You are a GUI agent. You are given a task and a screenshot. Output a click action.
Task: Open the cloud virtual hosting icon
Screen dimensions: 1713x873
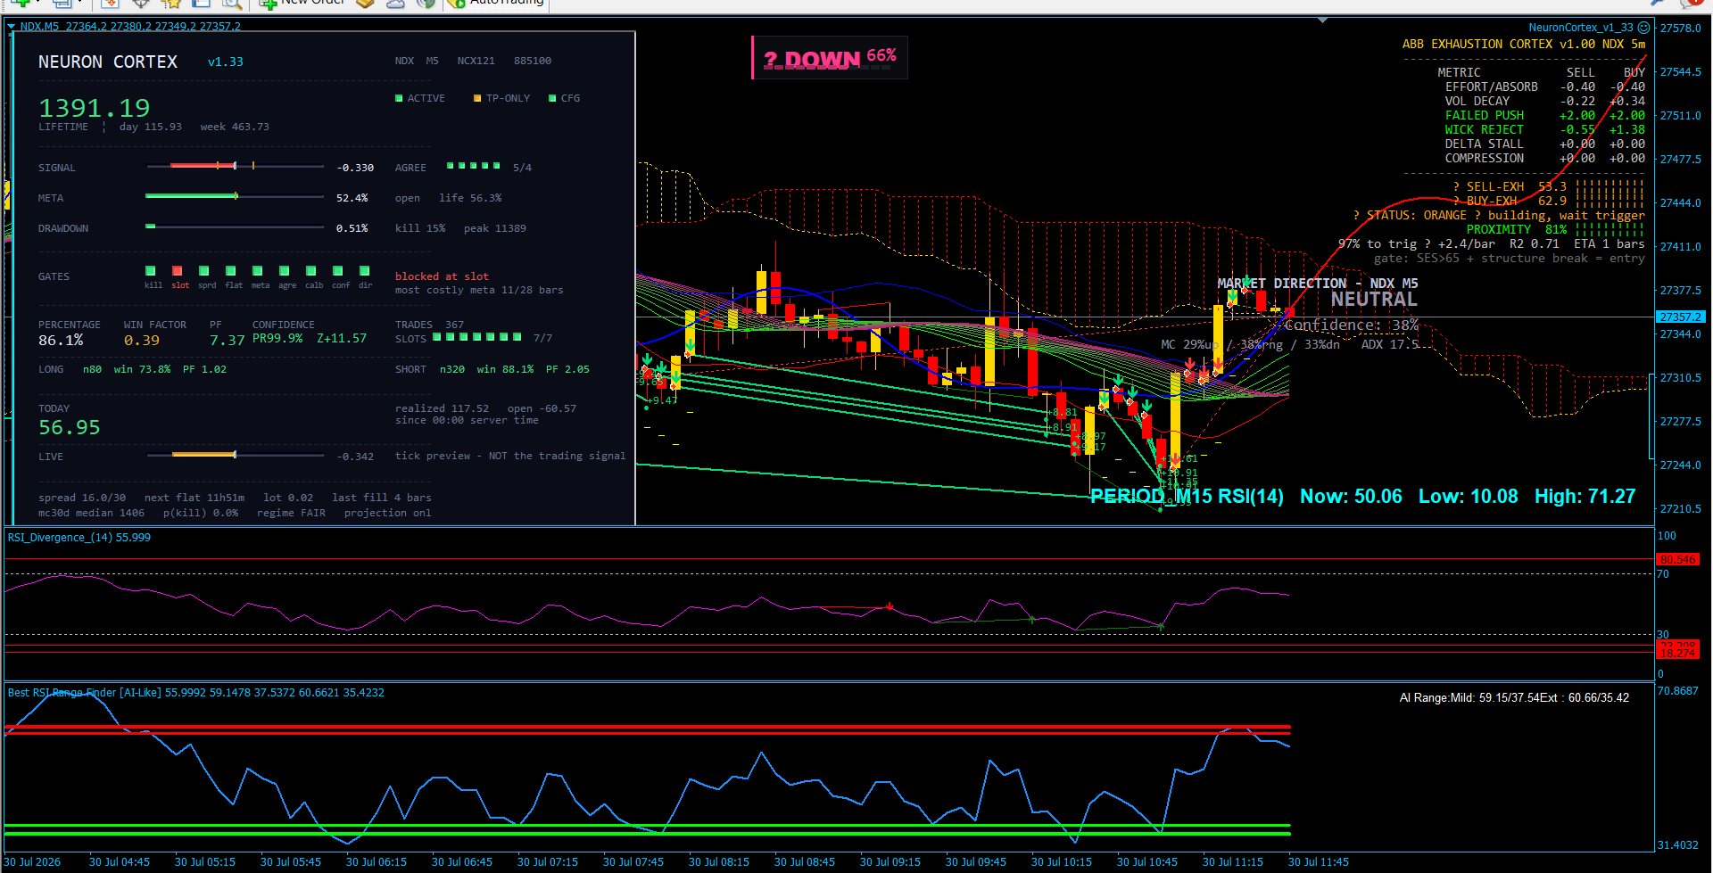pos(396,3)
